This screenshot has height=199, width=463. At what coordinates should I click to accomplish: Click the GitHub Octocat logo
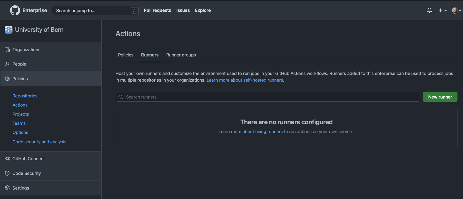pos(15,11)
